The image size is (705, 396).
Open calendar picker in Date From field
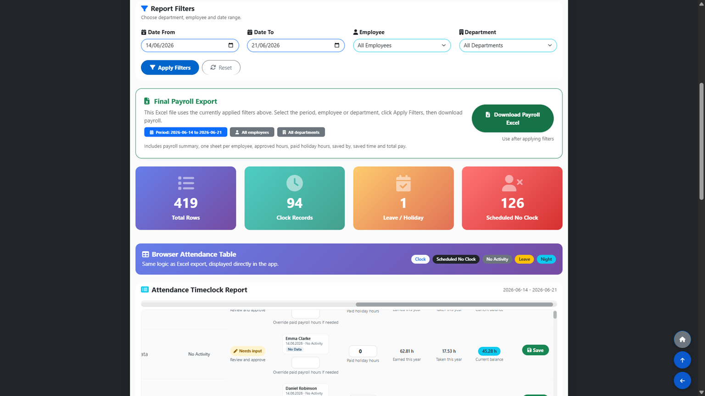231,45
